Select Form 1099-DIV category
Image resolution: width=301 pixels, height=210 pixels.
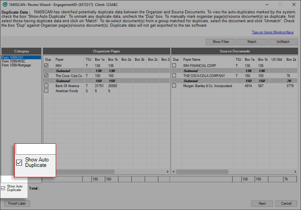pos(21,57)
